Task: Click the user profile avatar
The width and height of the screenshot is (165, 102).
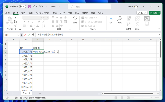Action: point(136,7)
